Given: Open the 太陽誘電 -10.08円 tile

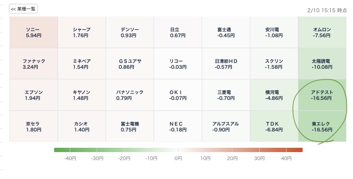Looking at the screenshot, I should (322, 64).
